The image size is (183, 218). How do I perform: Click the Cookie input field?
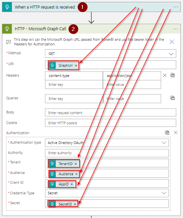[110, 123]
